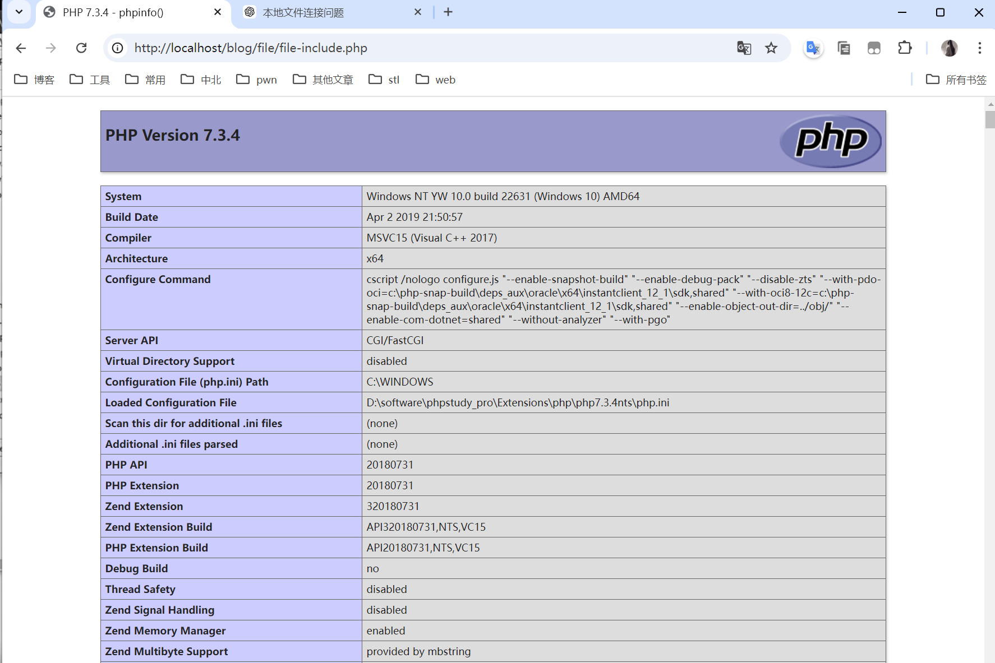Open the 其他文章 bookmark folder
The width and height of the screenshot is (995, 663).
click(x=323, y=80)
